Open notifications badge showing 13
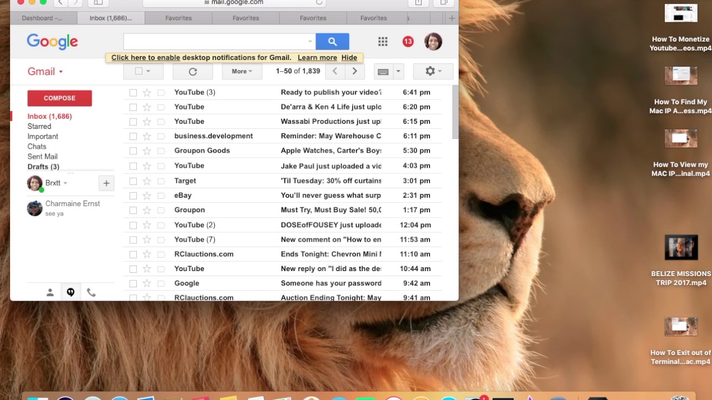The image size is (712, 400). click(x=408, y=42)
